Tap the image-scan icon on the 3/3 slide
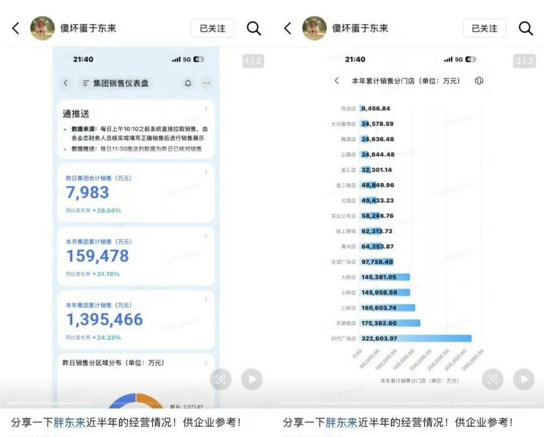The image size is (544, 437). (492, 379)
